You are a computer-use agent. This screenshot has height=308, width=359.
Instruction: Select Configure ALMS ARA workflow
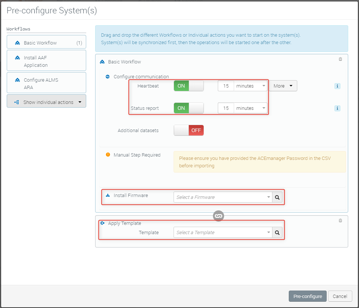[x=46, y=83]
